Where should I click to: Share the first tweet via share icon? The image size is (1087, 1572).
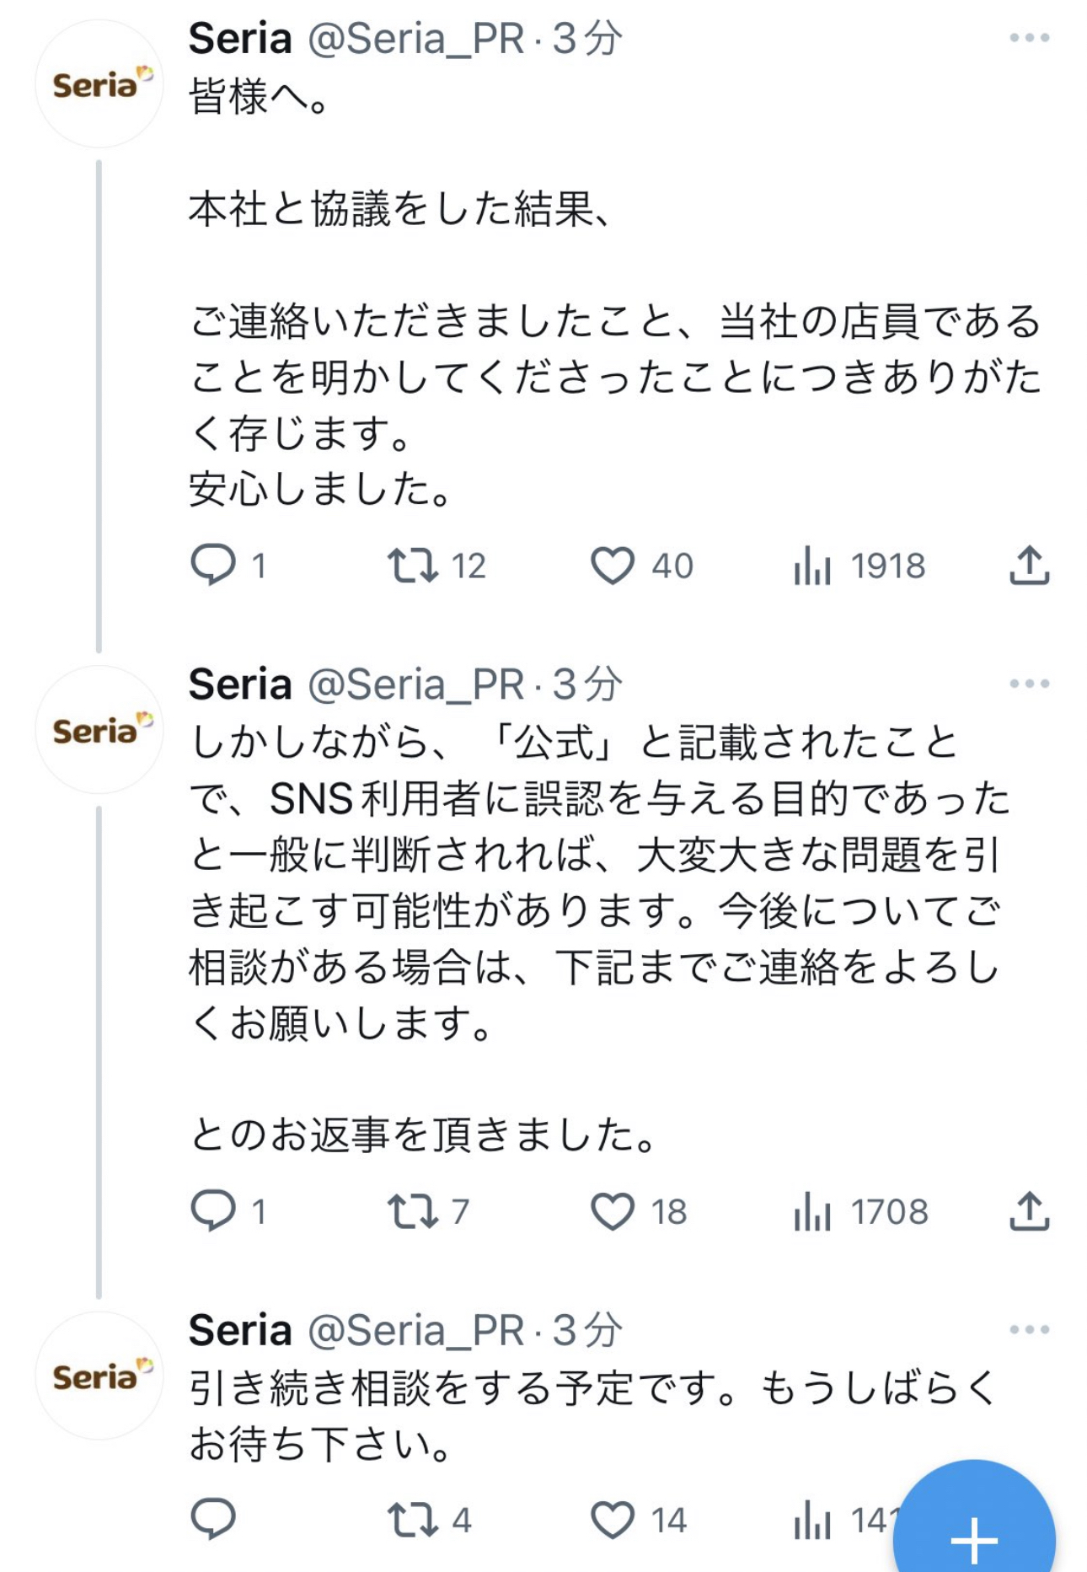(x=1029, y=565)
